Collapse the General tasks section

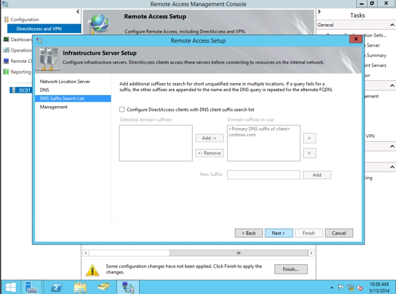point(392,25)
